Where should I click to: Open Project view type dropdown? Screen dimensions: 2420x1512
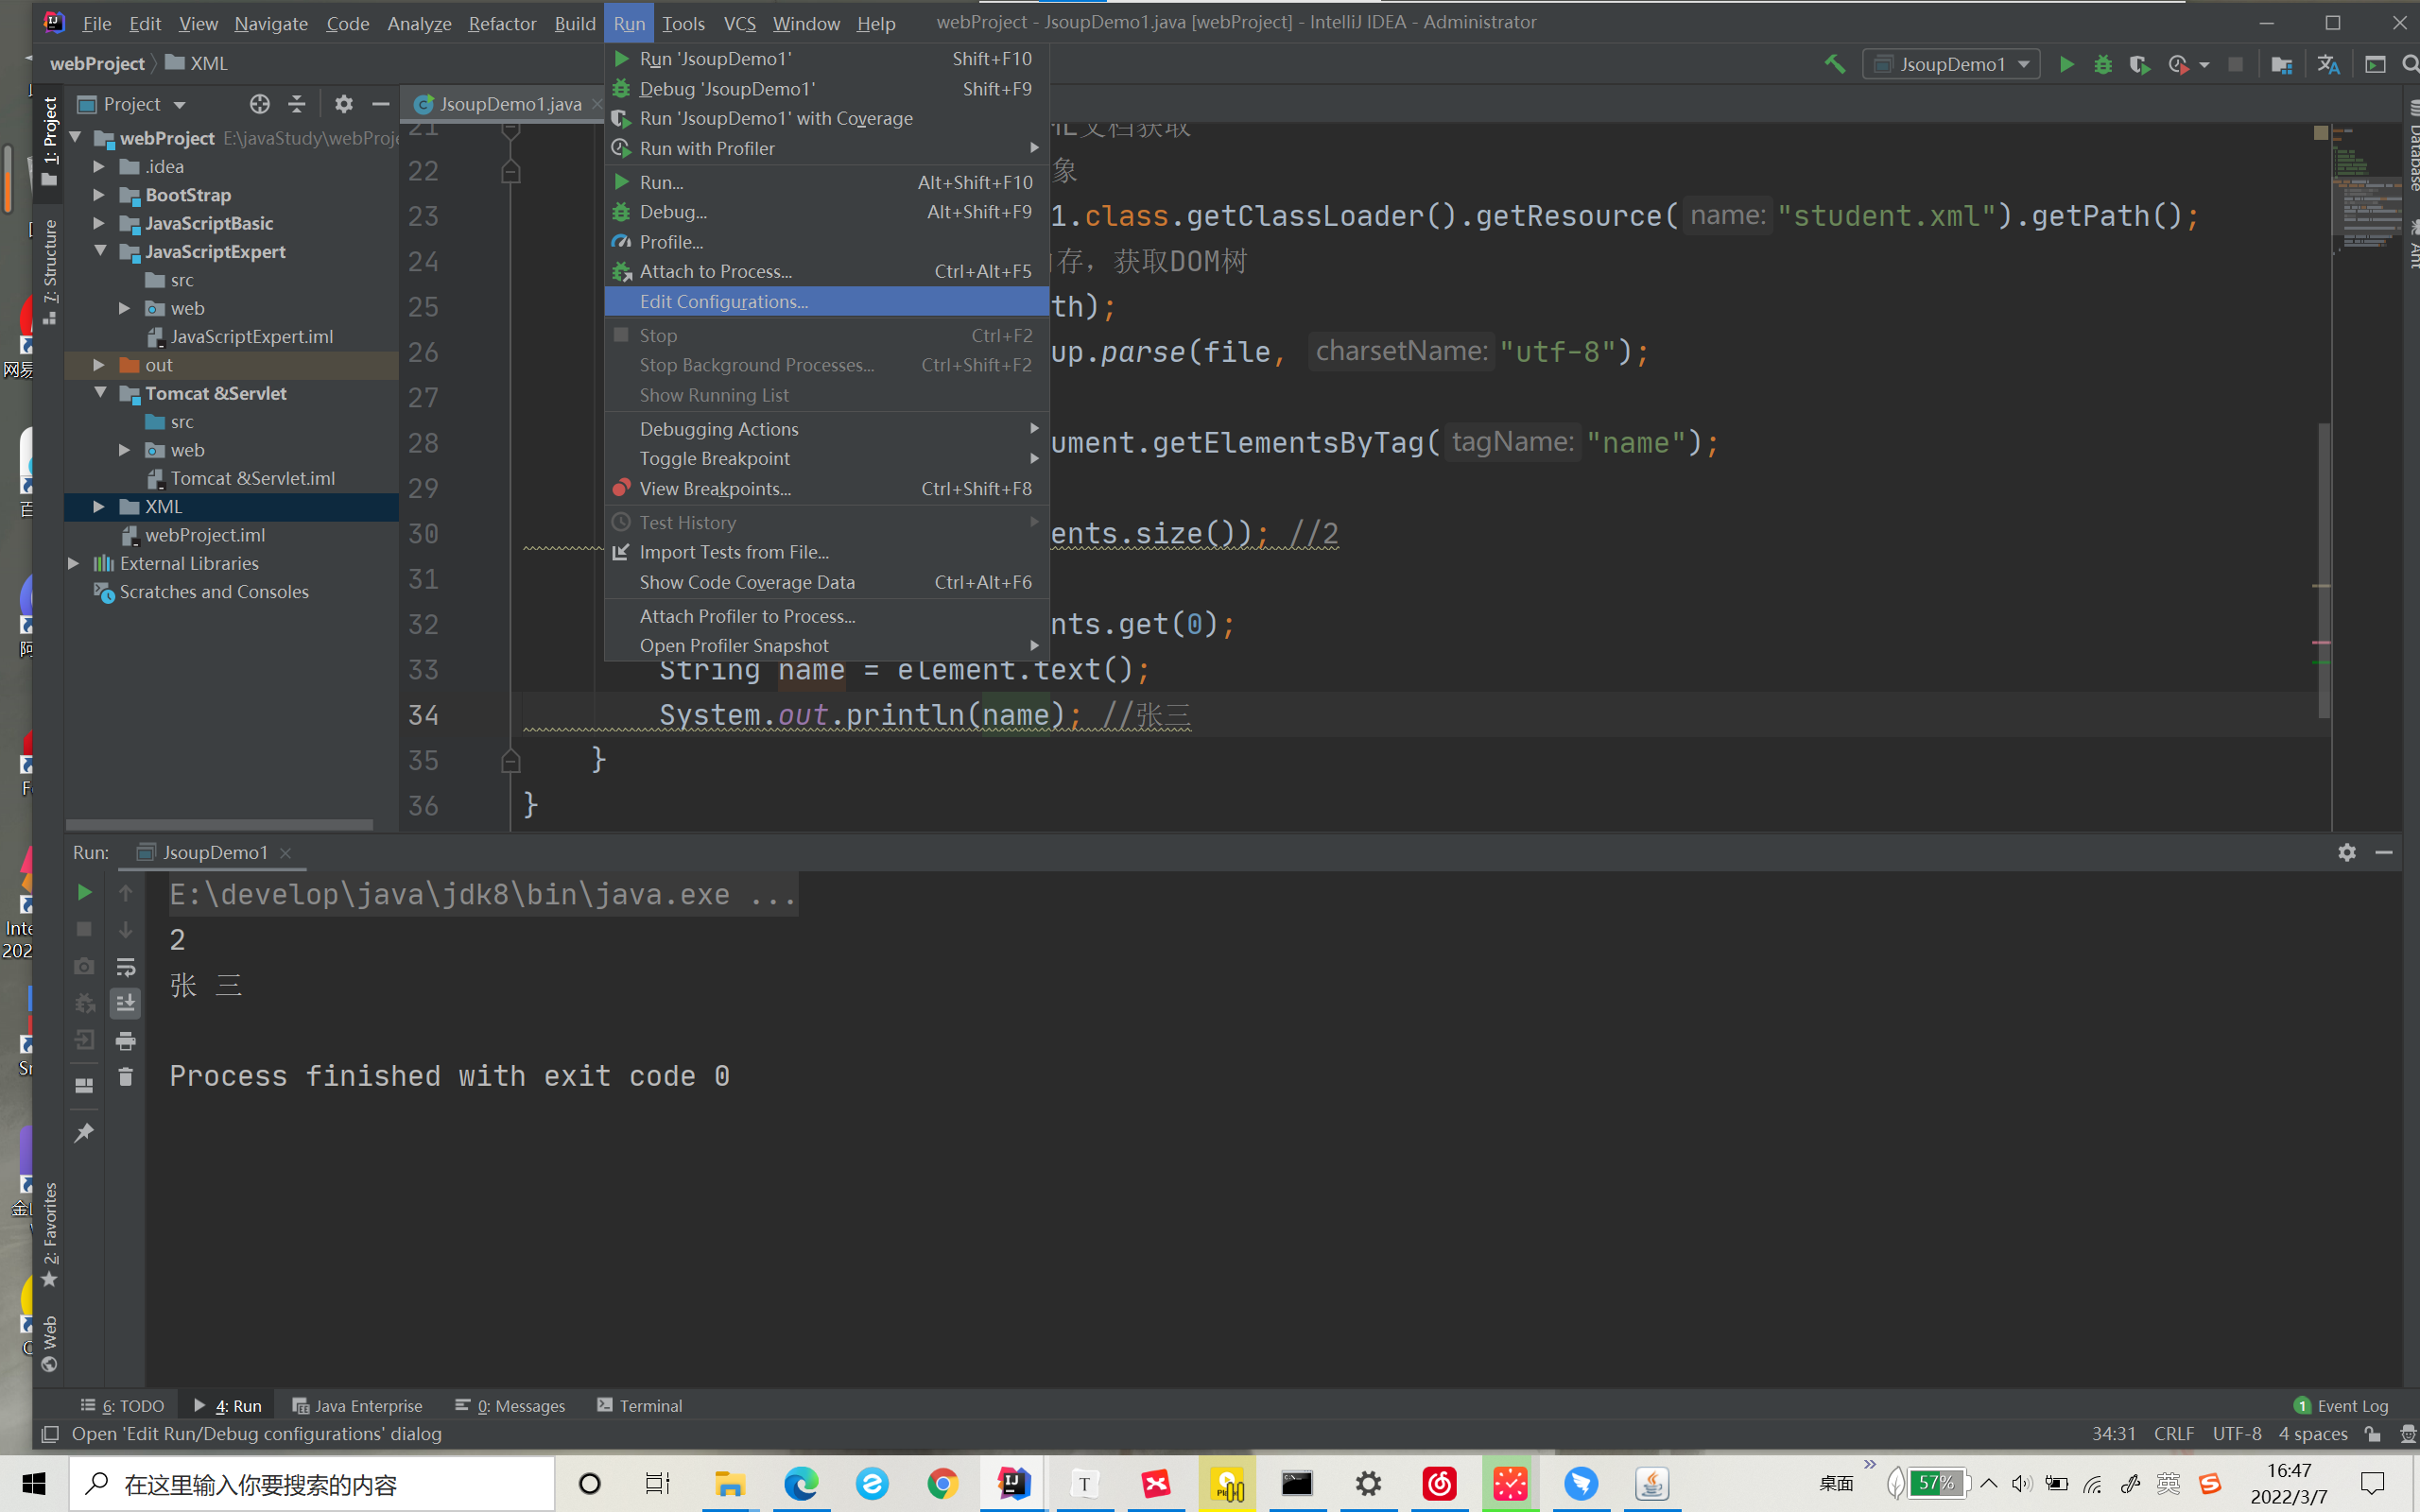132,104
